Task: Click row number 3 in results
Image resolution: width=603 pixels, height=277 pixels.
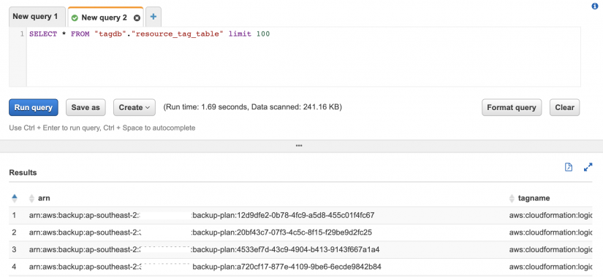Action: pyautogui.click(x=14, y=250)
